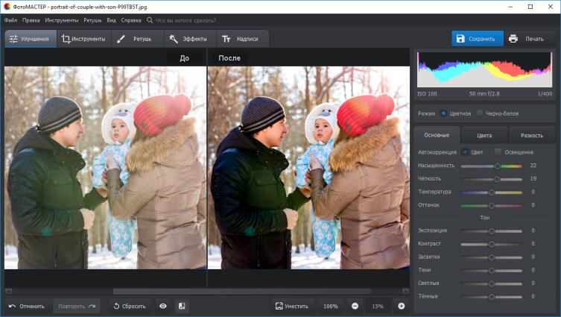Click the Undo (Отменить) button
Viewport: 561px width, 317px height.
tap(27, 306)
